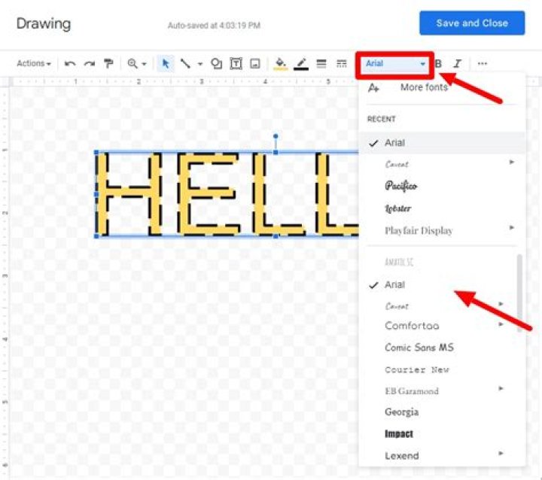Viewport: 542px width, 480px height.
Task: Toggle Italic formatting
Action: tap(457, 64)
